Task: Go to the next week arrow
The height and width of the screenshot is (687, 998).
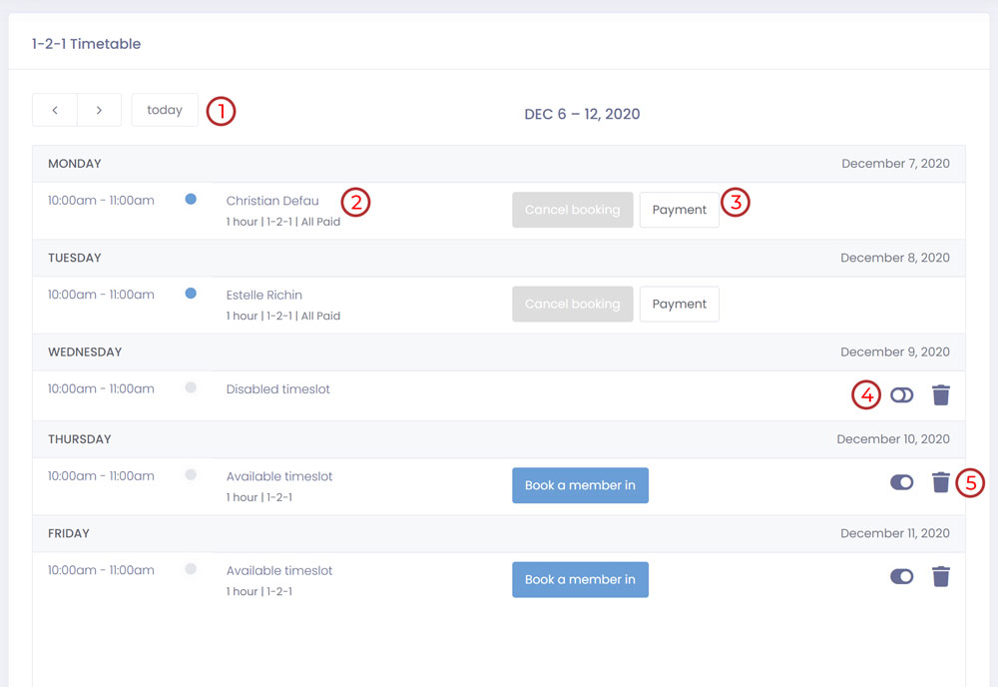Action: pyautogui.click(x=99, y=110)
